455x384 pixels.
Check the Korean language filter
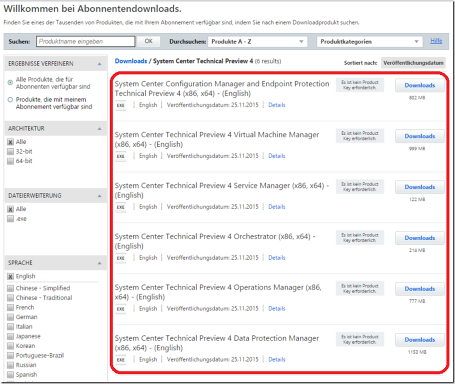[x=10, y=346]
